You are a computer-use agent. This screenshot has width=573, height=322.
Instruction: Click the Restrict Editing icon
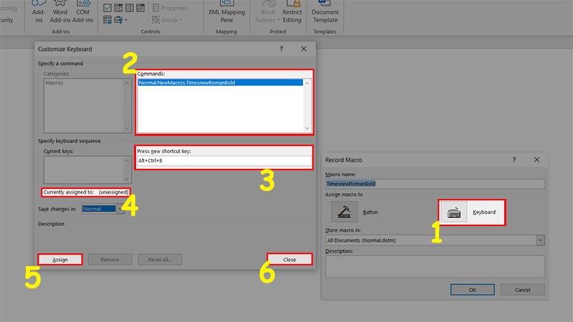pyautogui.click(x=291, y=16)
